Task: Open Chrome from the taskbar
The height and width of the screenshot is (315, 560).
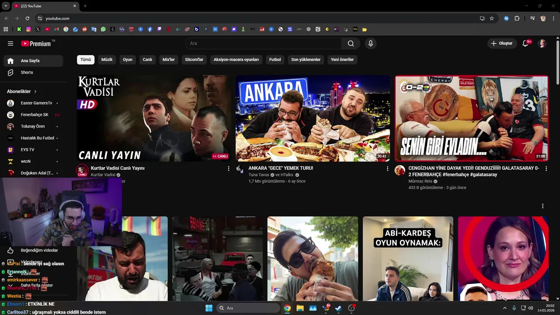Action: pyautogui.click(x=287, y=308)
